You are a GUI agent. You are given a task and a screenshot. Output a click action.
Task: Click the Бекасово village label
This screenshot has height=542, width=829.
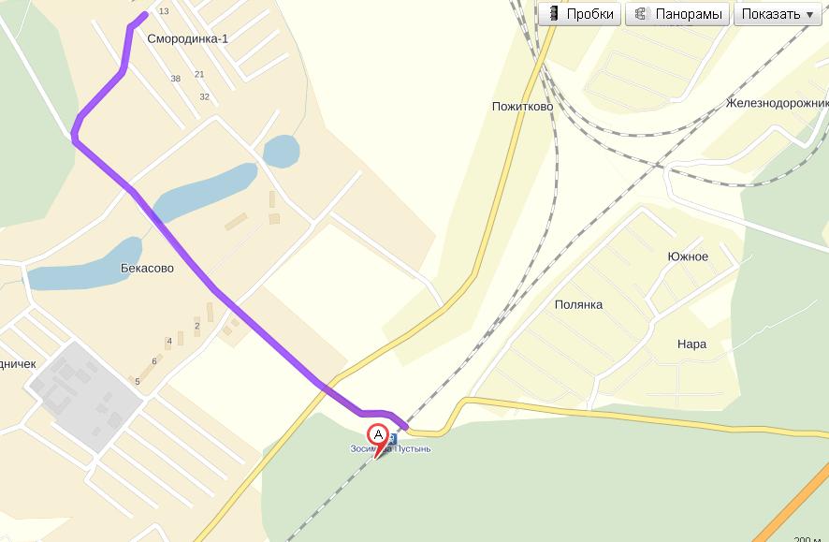(147, 268)
